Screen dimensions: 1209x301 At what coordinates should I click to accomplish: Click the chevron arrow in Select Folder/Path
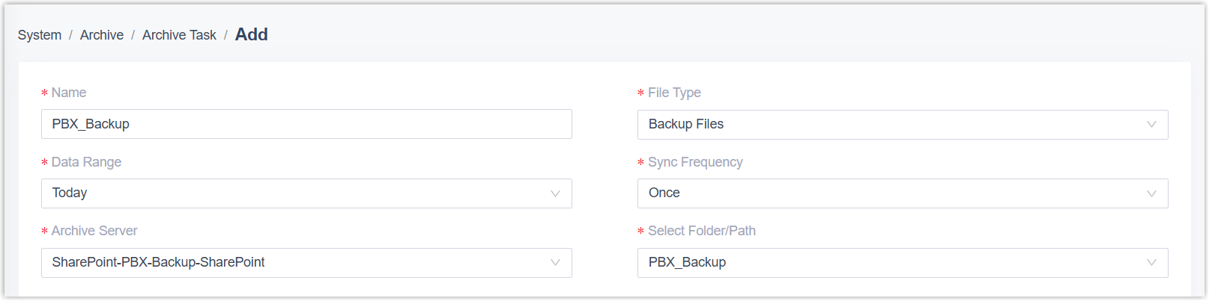[1151, 263]
